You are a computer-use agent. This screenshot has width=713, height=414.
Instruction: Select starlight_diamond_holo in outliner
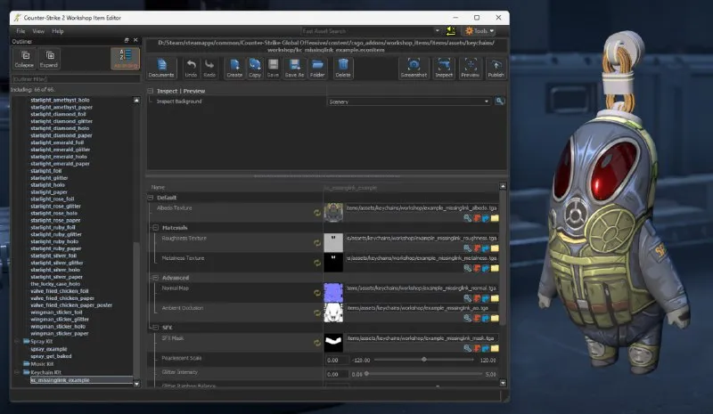point(60,128)
